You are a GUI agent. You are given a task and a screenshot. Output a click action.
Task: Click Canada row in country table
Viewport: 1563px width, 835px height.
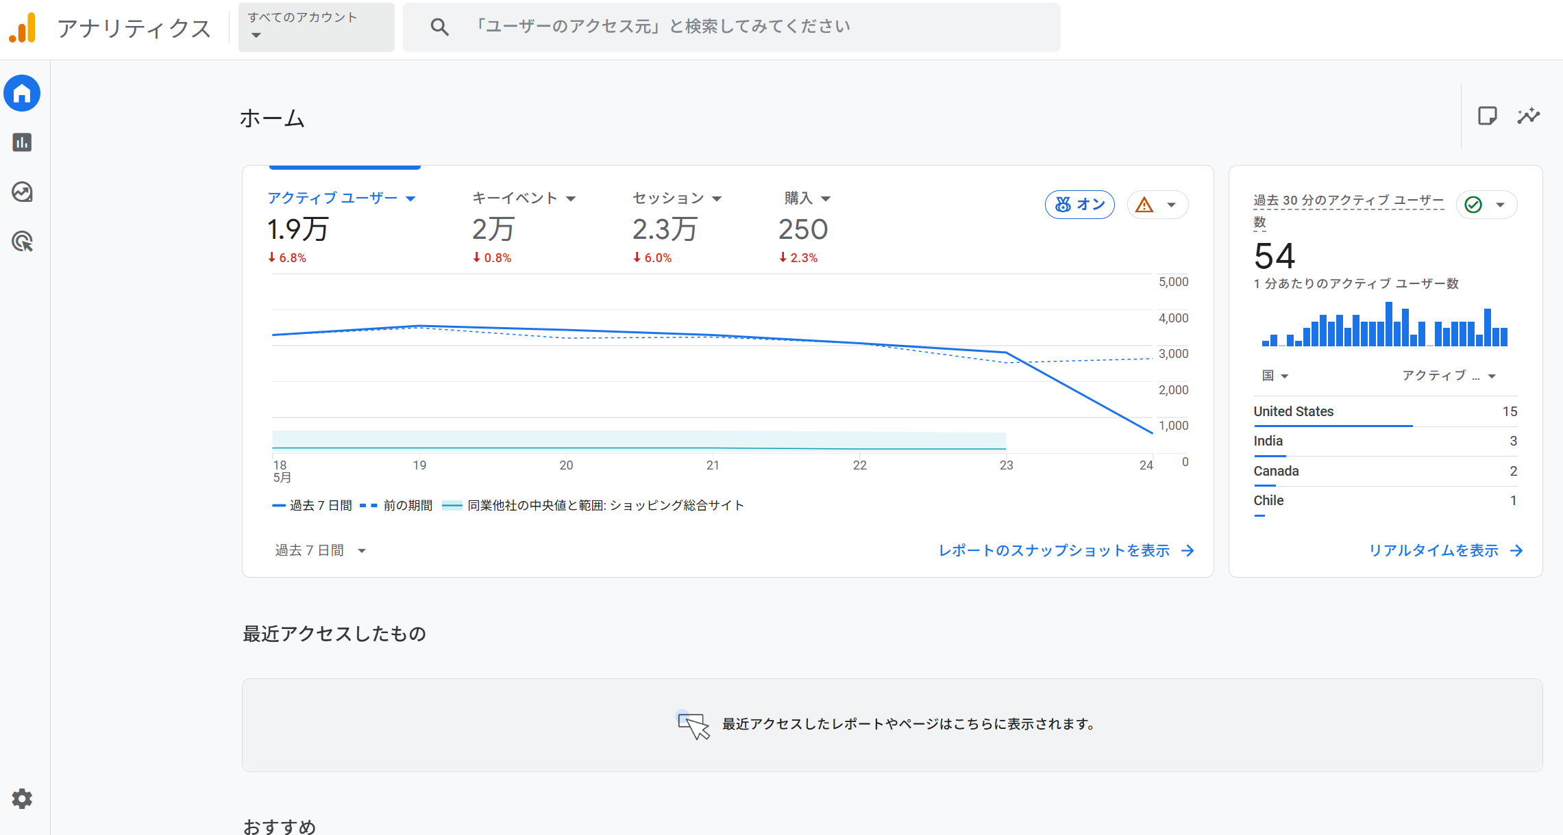[1385, 471]
